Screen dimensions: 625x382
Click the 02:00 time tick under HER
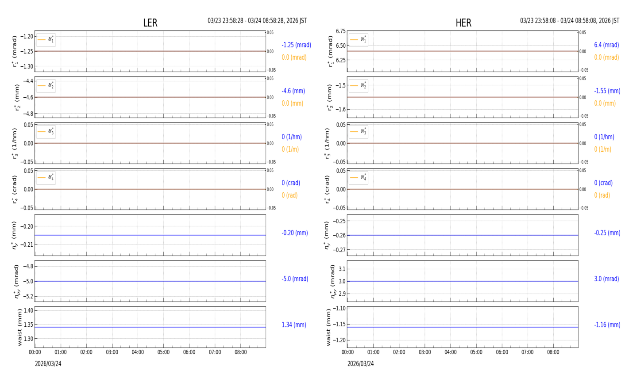(399, 352)
